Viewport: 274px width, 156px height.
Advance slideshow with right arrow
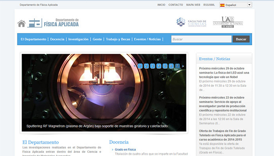click(183, 66)
